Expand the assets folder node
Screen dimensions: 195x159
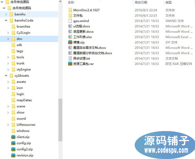coord(8,82)
